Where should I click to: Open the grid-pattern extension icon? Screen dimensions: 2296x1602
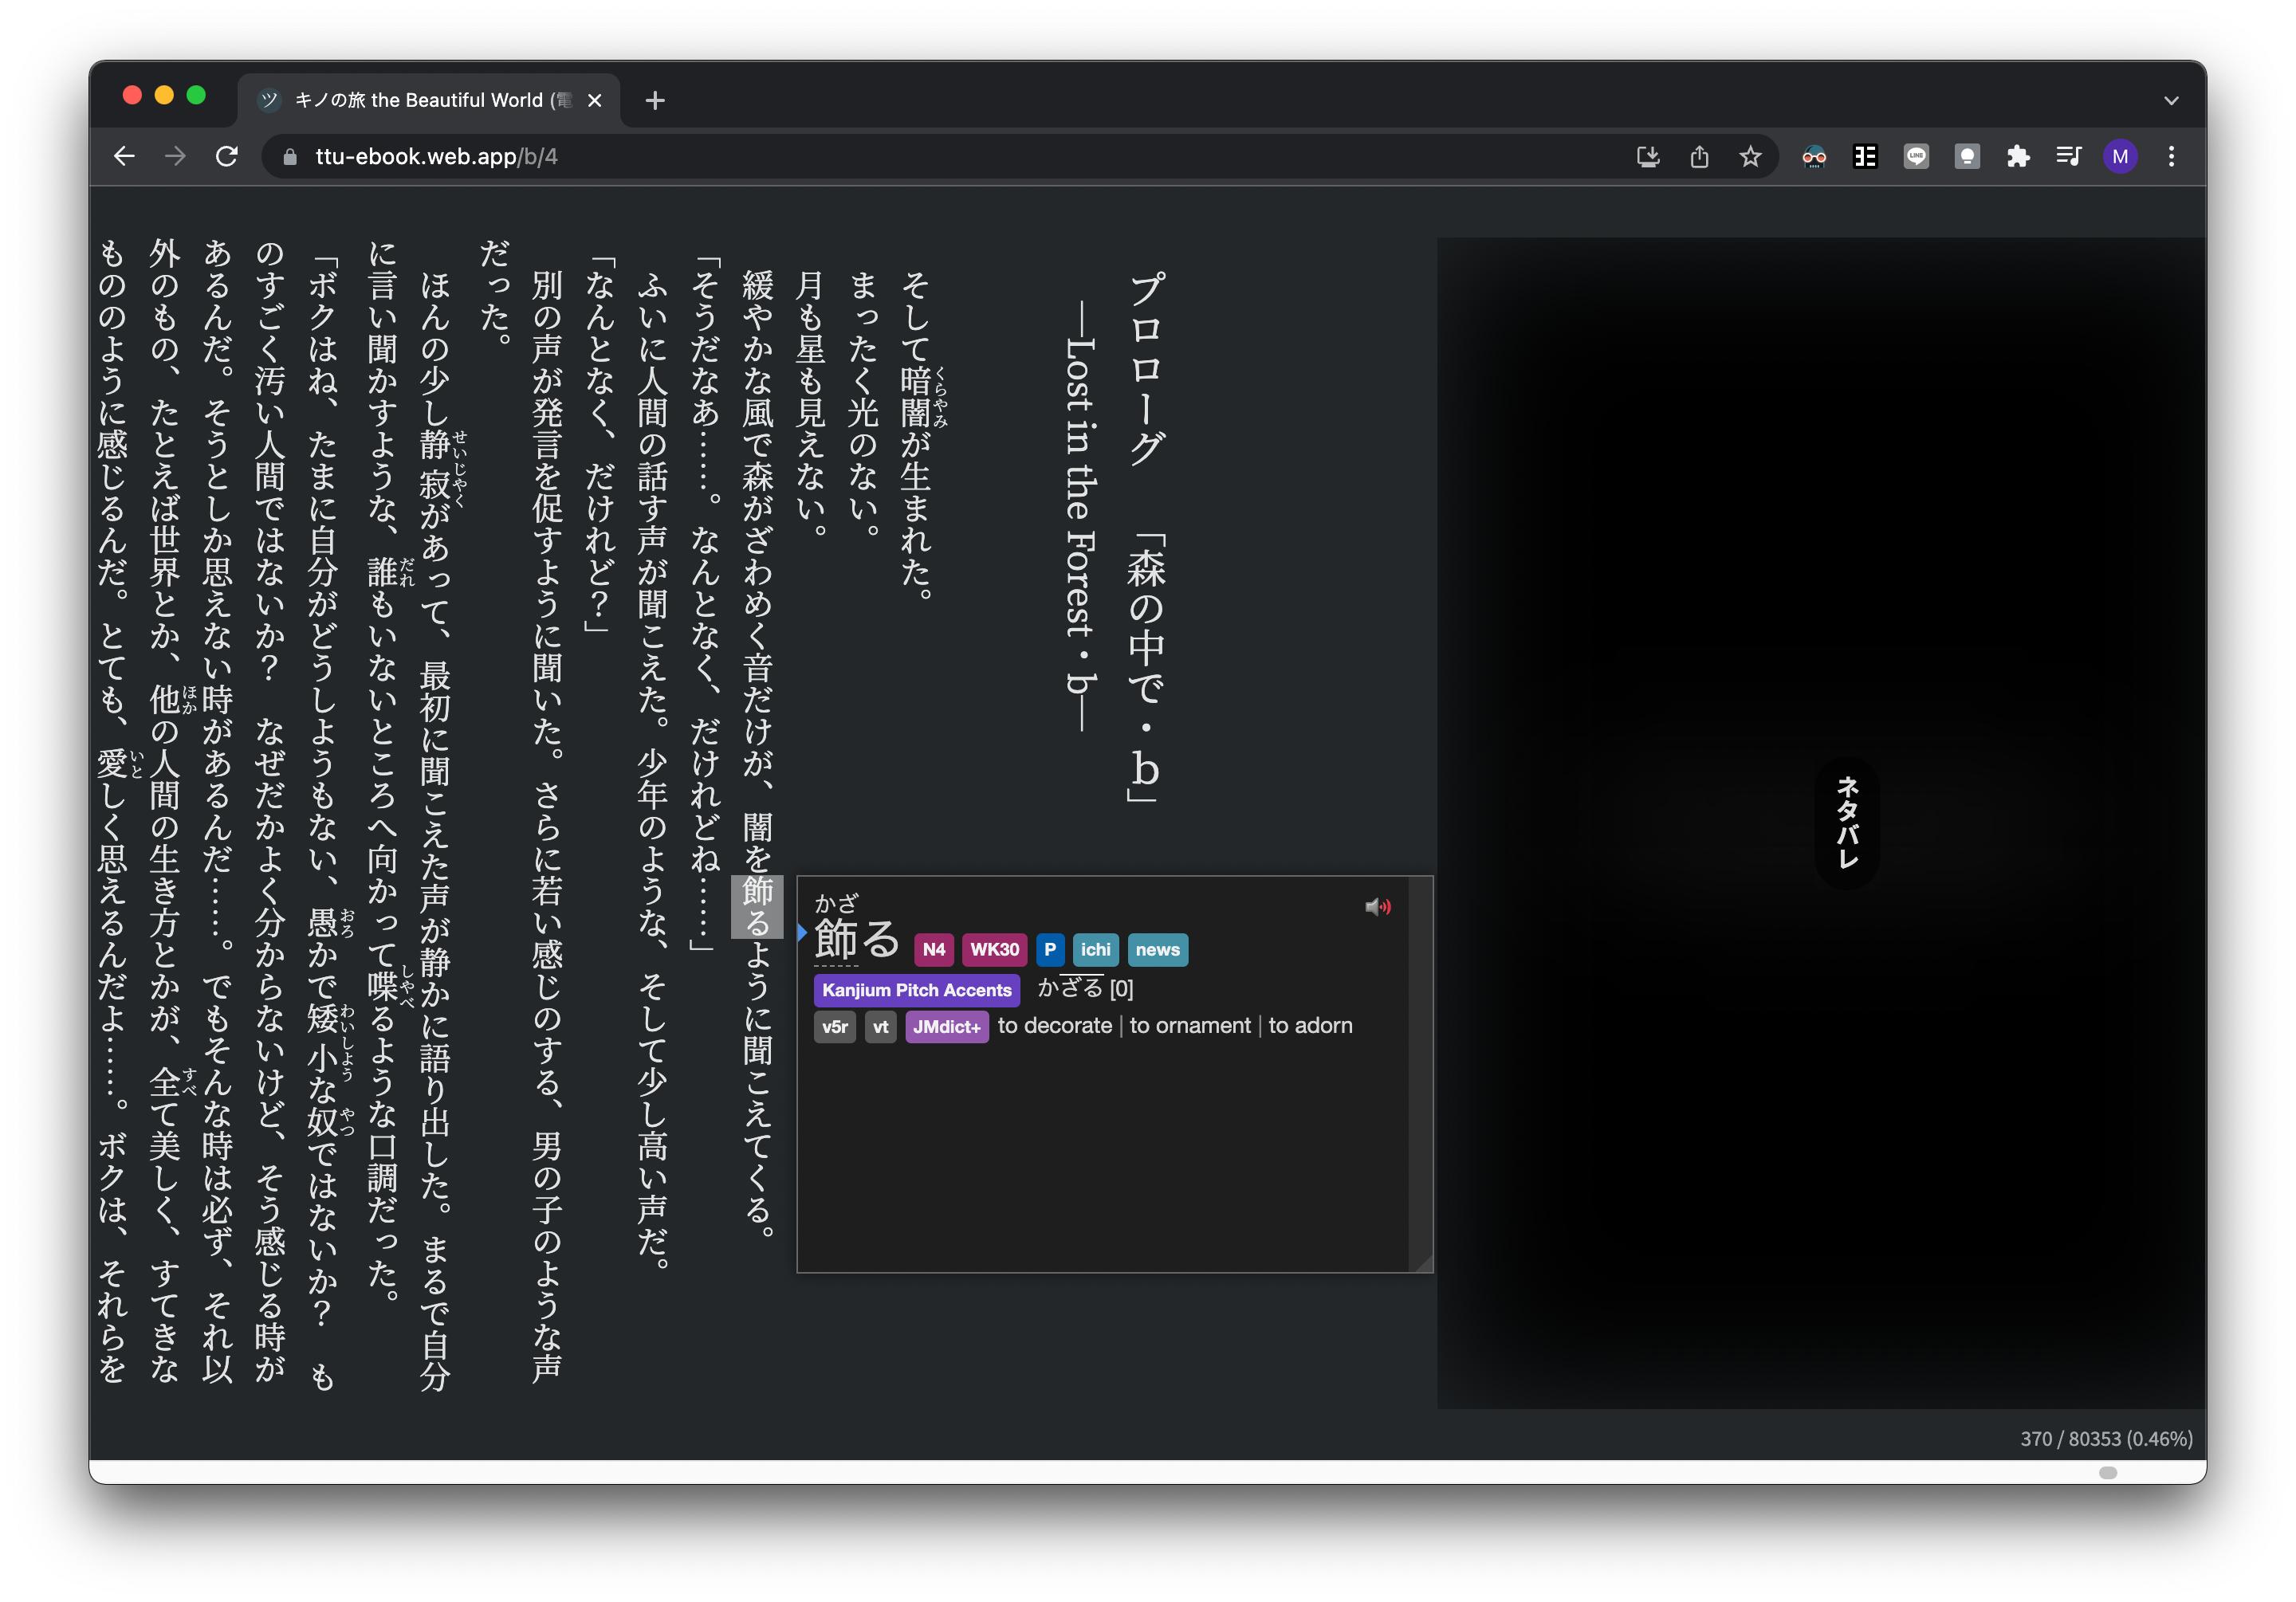tap(1865, 156)
